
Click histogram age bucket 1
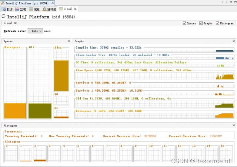coord(26,154)
